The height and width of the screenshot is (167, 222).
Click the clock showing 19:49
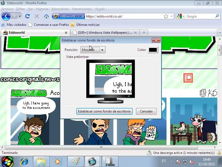point(206,159)
